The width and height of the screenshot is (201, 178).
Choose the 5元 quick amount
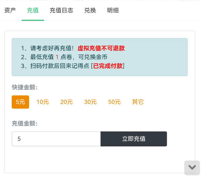20,102
